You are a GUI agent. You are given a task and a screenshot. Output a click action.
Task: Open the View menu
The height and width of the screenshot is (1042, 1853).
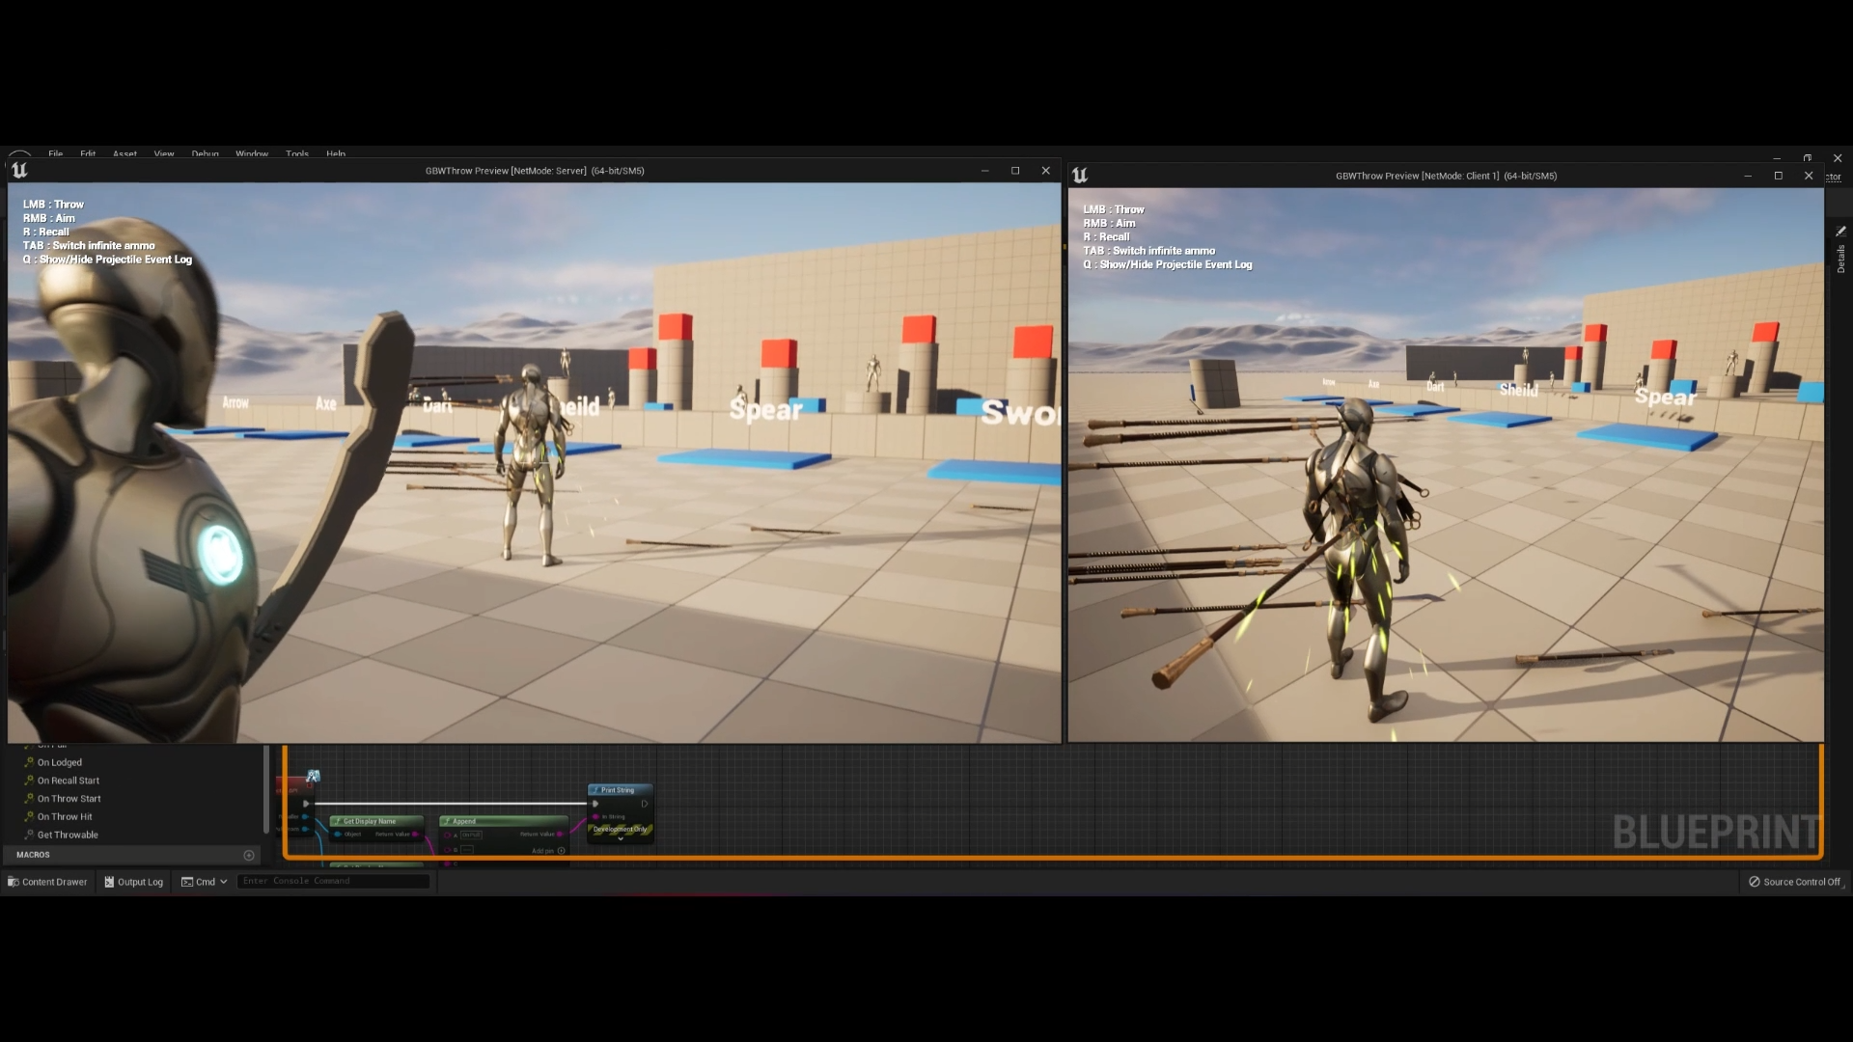pos(164,153)
